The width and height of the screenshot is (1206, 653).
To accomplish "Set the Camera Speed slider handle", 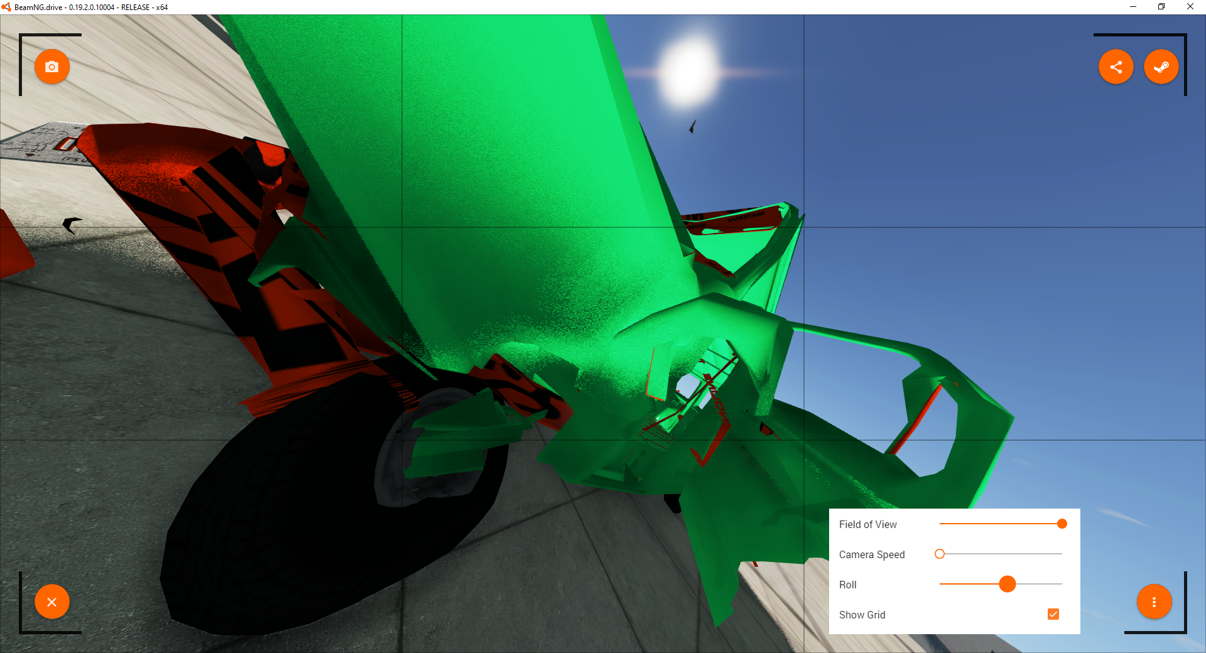I will click(940, 554).
